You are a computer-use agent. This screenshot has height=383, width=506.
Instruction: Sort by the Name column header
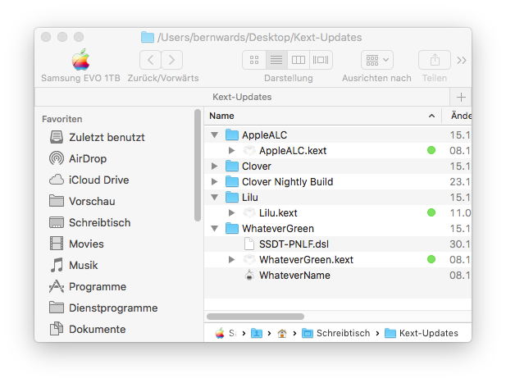coord(320,116)
